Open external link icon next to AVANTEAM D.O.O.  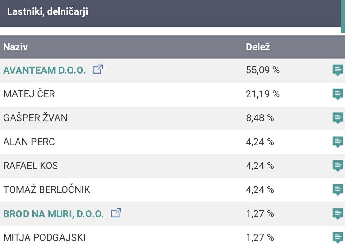pos(97,70)
